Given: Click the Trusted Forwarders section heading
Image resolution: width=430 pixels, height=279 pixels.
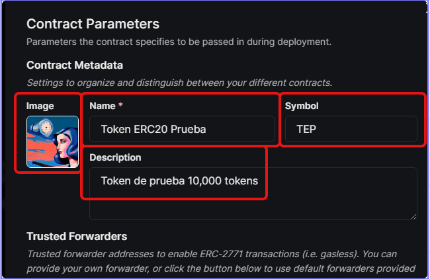Looking at the screenshot, I should (77, 236).
